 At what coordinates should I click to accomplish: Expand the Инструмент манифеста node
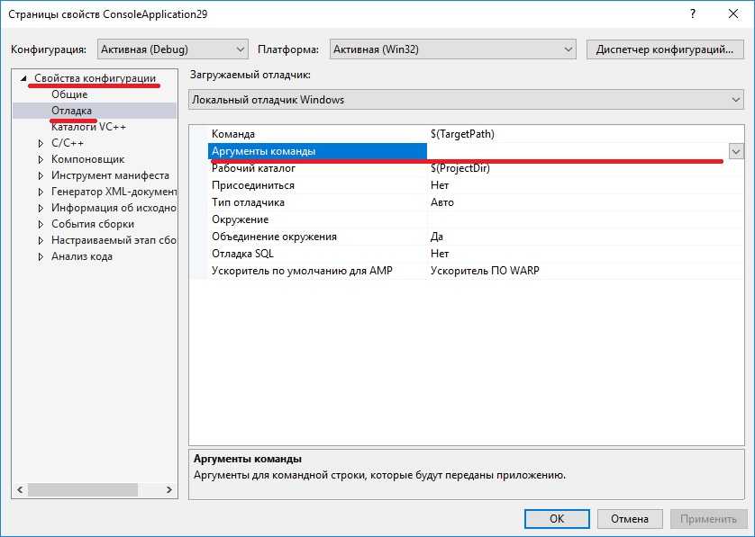tap(41, 175)
